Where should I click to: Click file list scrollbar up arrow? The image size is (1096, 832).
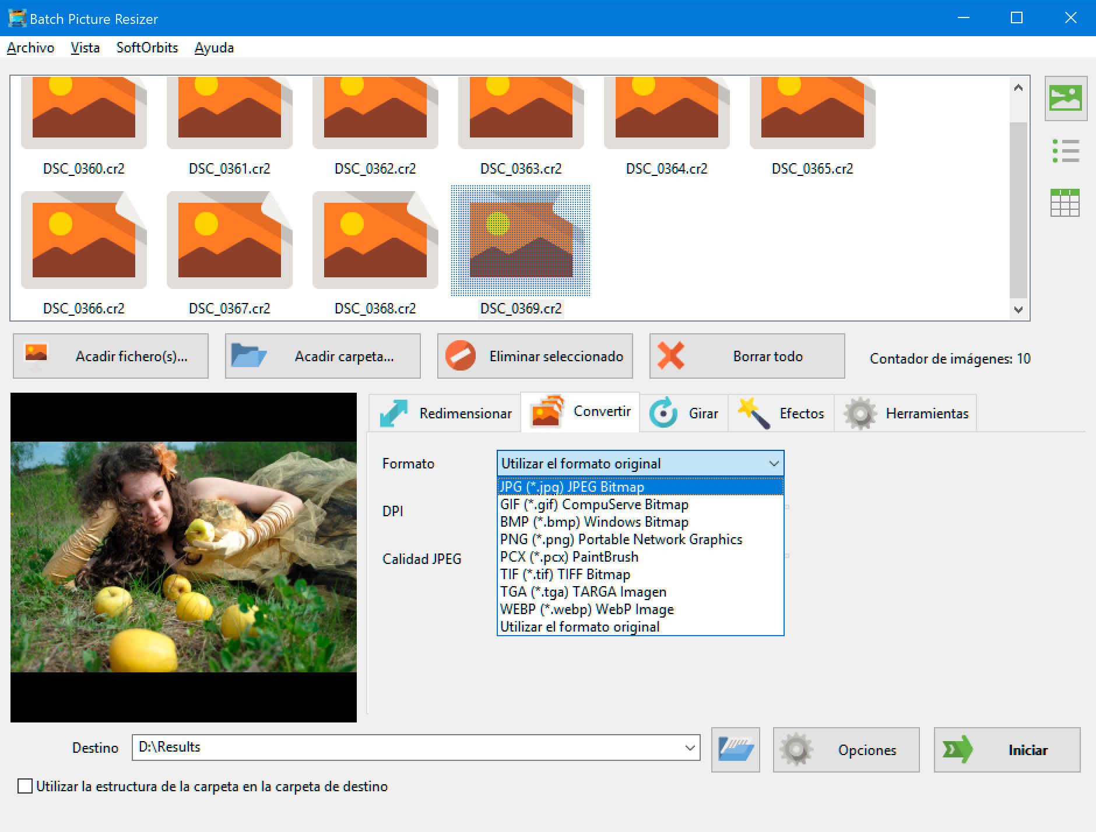(x=1018, y=87)
